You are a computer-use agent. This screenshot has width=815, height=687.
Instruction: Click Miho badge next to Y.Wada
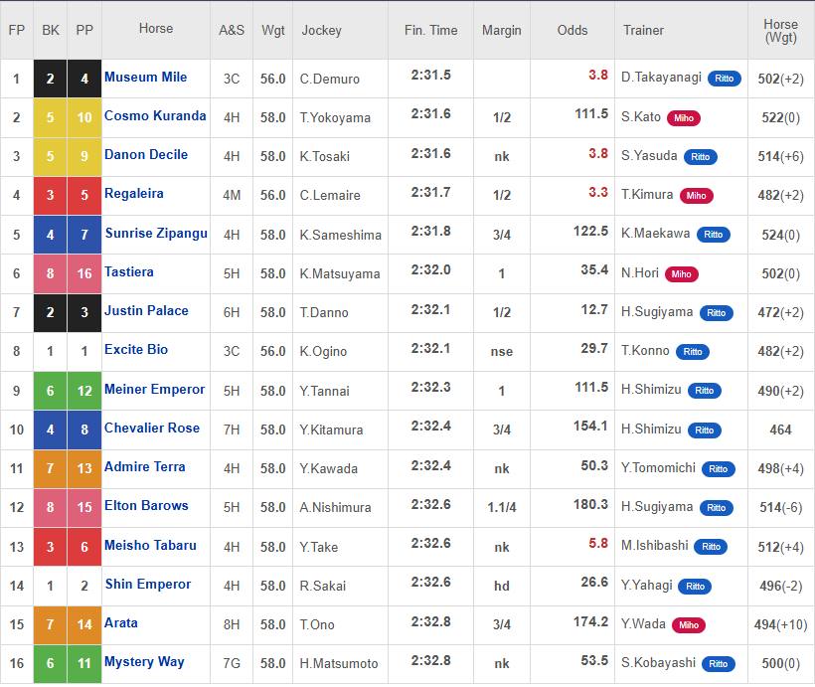(688, 625)
